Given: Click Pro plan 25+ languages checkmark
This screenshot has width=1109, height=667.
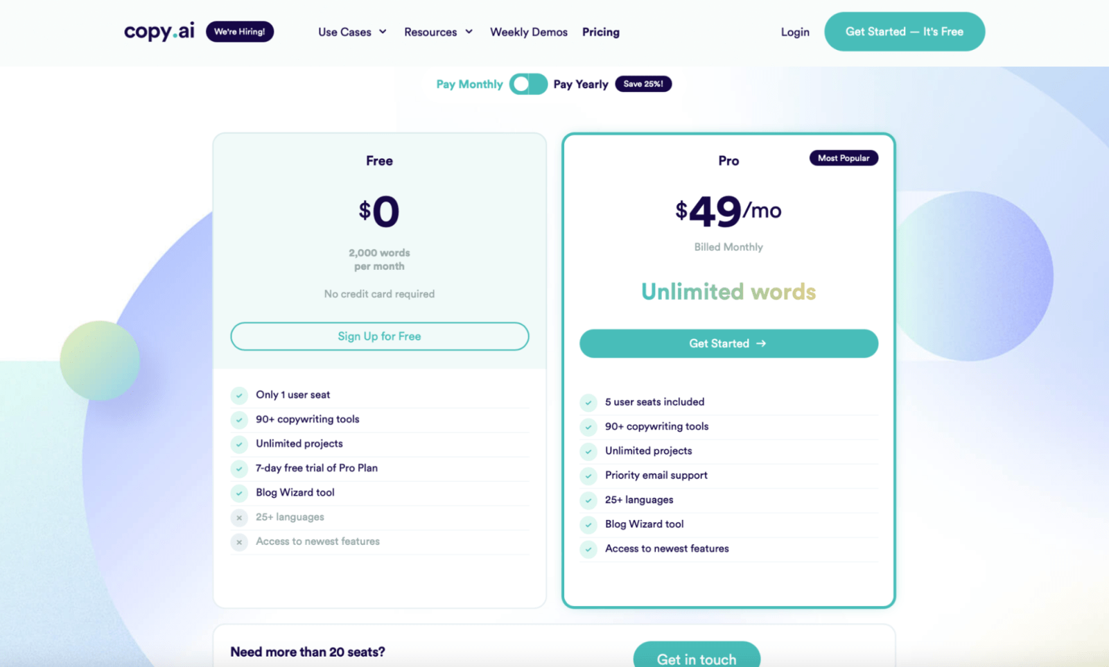Looking at the screenshot, I should tap(588, 500).
